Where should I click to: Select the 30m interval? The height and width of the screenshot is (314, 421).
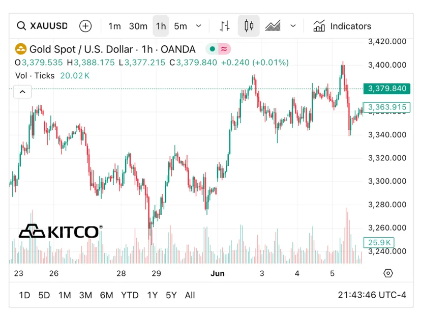click(138, 26)
